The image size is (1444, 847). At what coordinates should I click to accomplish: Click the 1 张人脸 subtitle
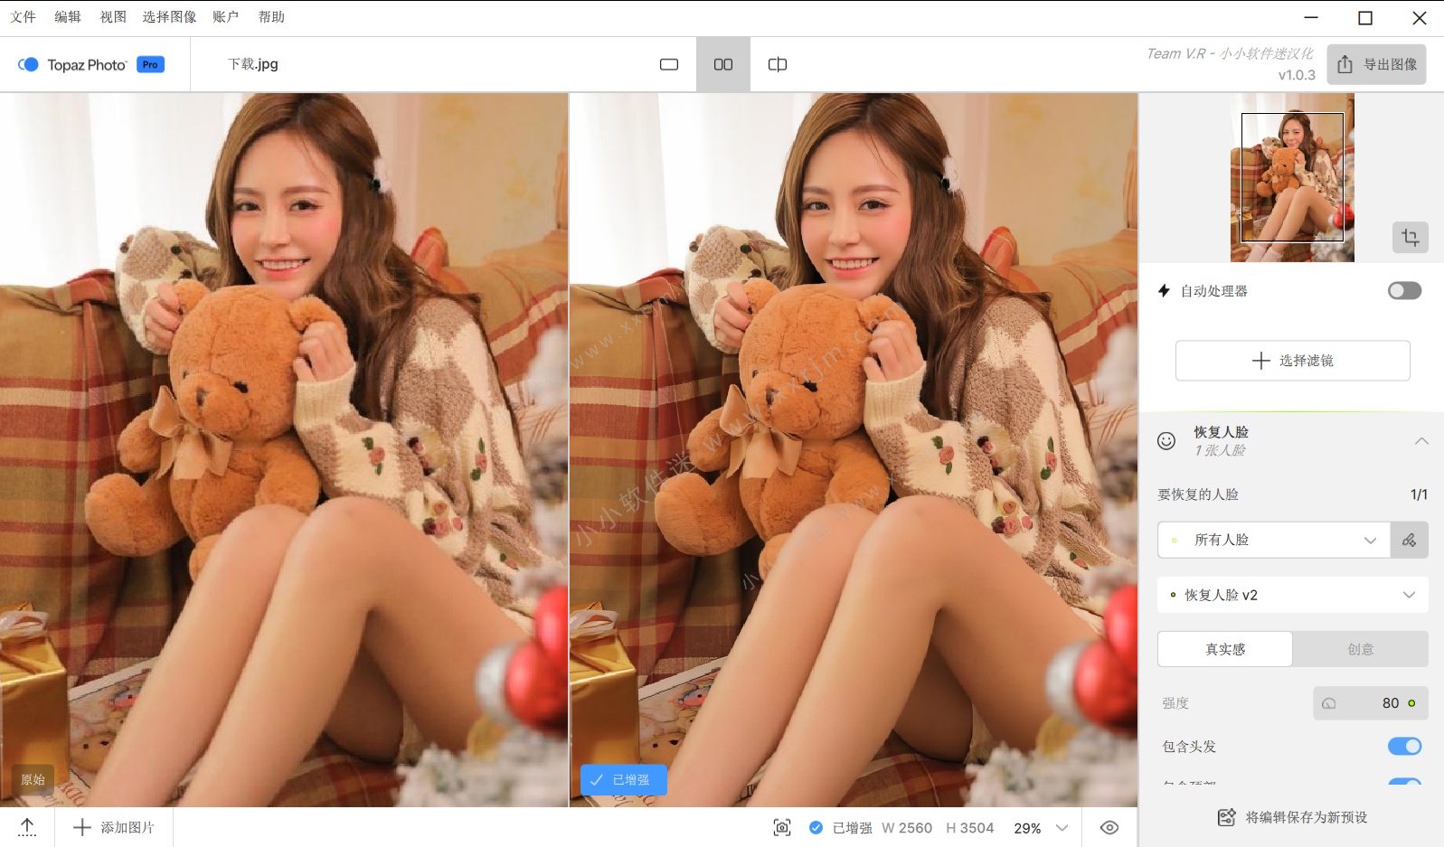pos(1220,450)
